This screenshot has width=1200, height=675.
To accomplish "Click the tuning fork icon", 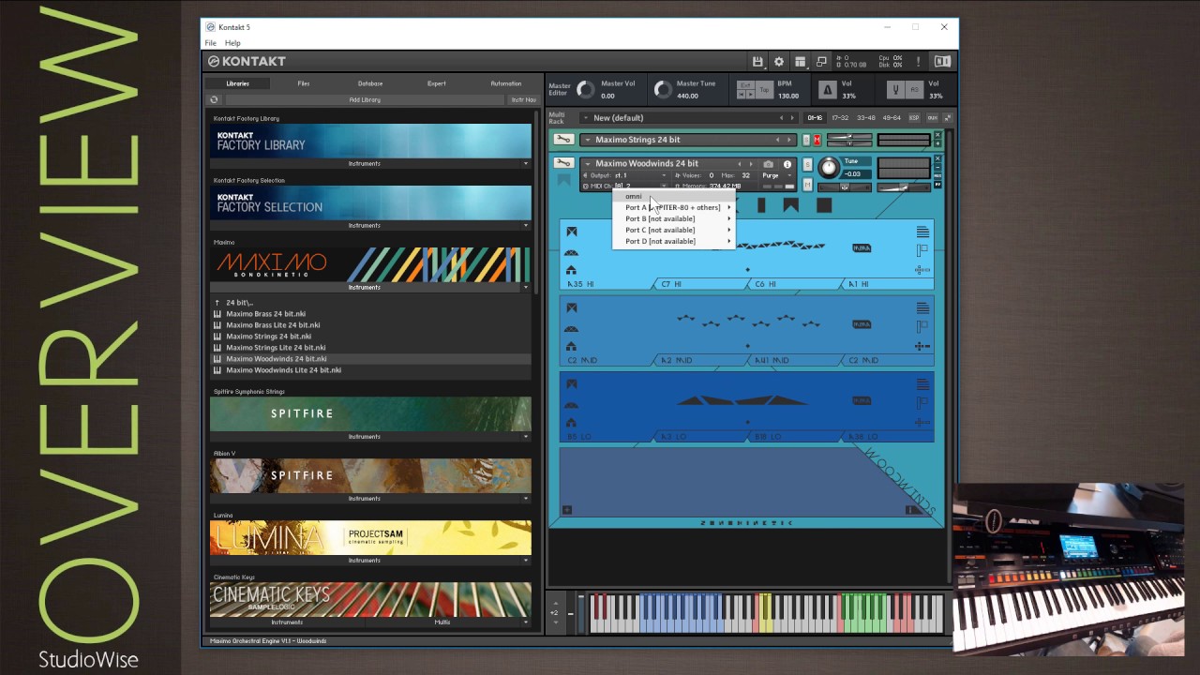I will tap(896, 90).
